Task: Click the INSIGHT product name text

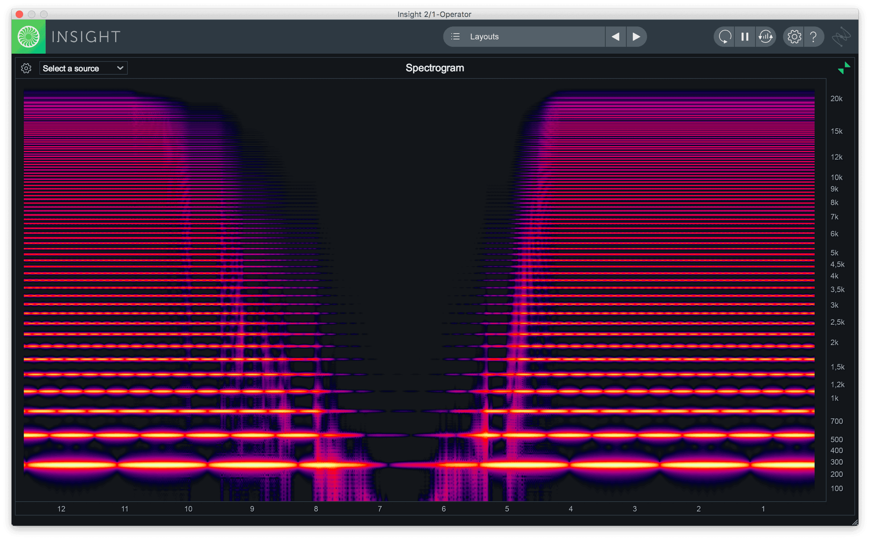Action: [x=86, y=37]
